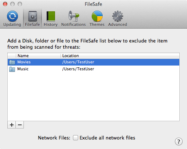
Task: Select the FileSafe safe icon
Action: pyautogui.click(x=33, y=16)
